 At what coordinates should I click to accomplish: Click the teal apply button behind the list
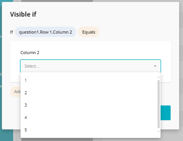coord(166,113)
